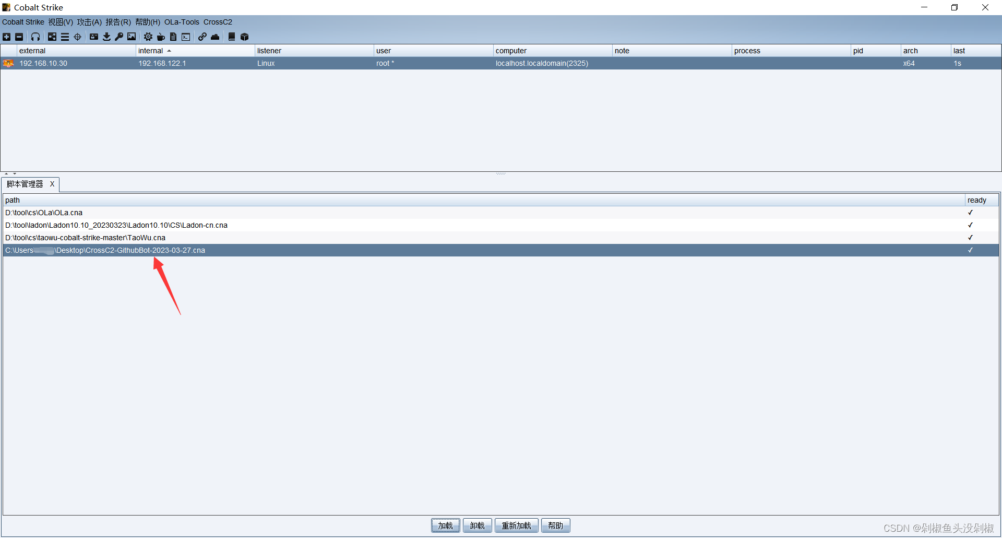Screen dimensions: 1002x538
Task: Collapse the pane with the split divider arrows
Action: [x=10, y=173]
